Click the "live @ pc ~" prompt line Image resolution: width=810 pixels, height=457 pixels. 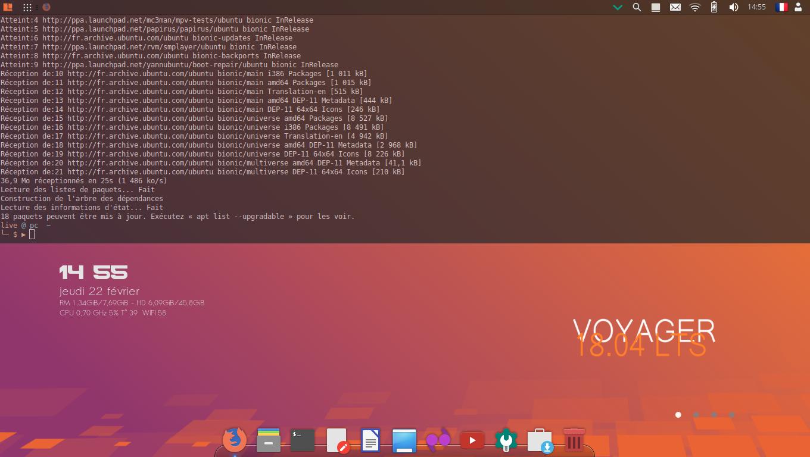click(26, 226)
